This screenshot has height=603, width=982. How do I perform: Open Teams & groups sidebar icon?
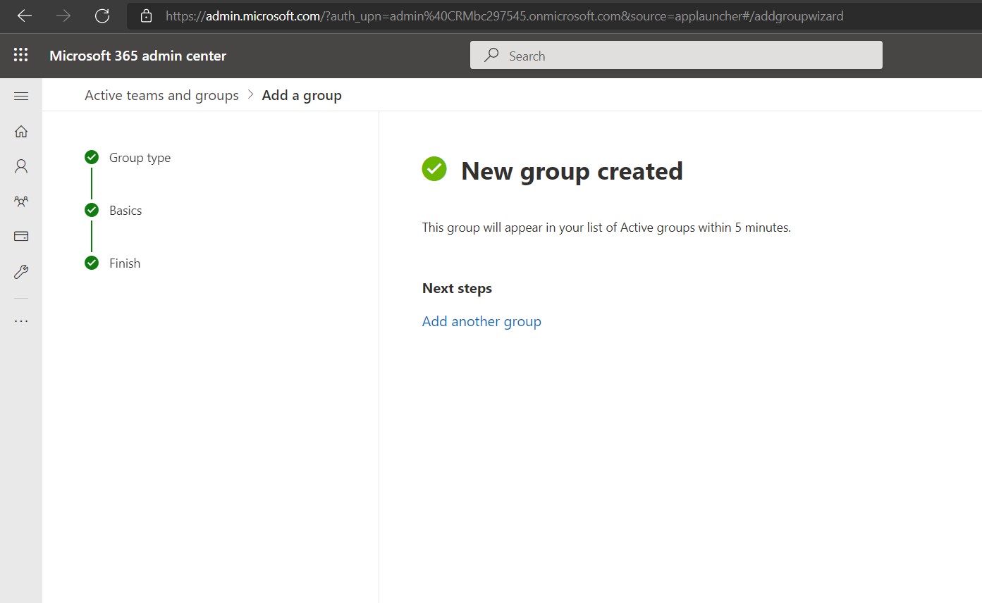point(21,201)
